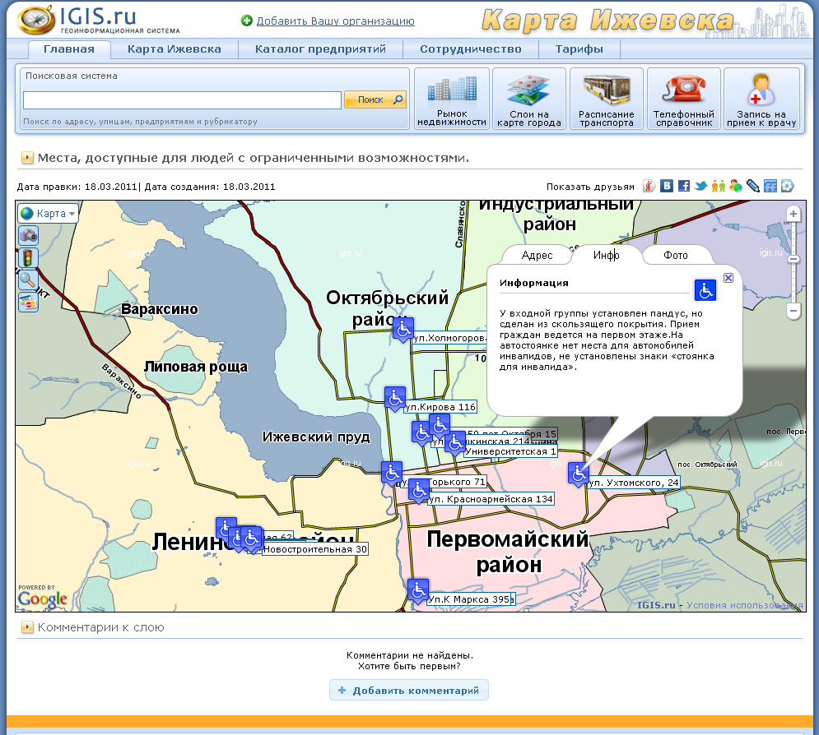Click the camera snapshot map tool
819x735 pixels.
tap(28, 235)
